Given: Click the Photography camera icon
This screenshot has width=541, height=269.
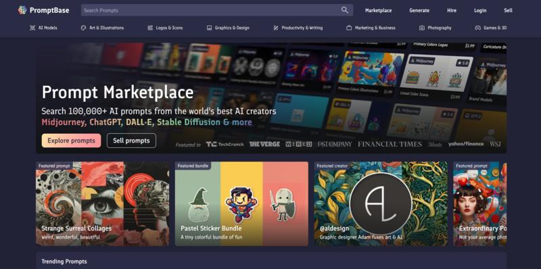Looking at the screenshot, I should tap(421, 28).
